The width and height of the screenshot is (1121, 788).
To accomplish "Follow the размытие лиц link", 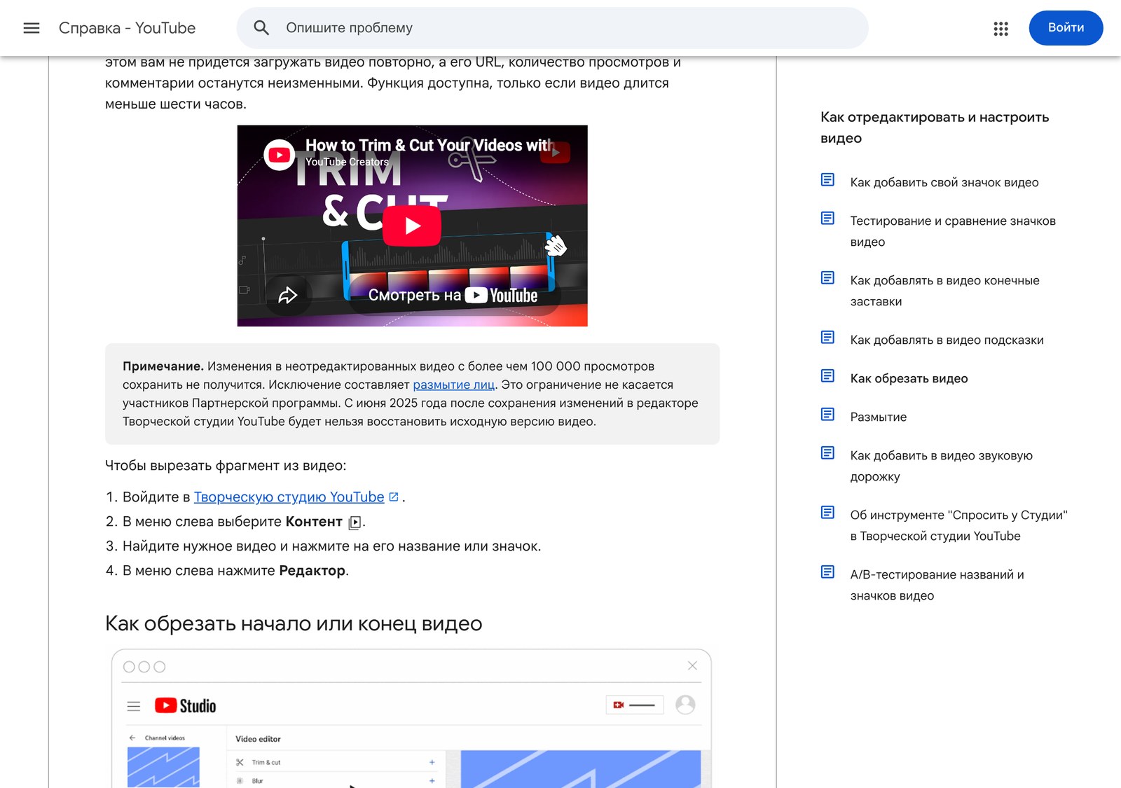I will (x=453, y=385).
